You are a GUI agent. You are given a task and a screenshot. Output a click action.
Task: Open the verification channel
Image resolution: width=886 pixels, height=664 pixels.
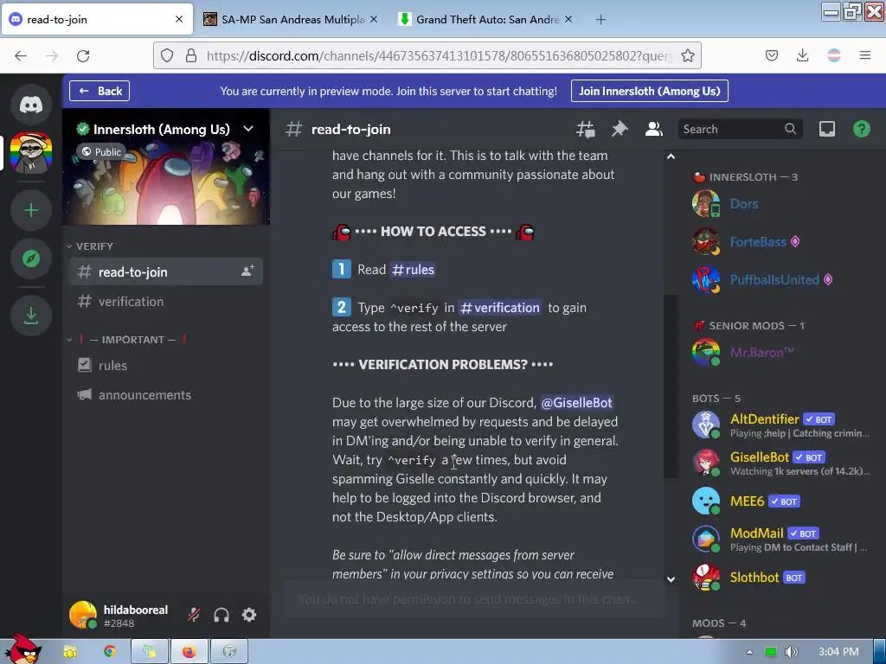[166, 302]
